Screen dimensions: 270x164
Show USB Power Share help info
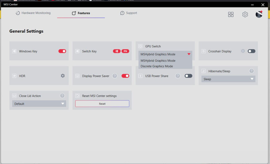point(178,76)
